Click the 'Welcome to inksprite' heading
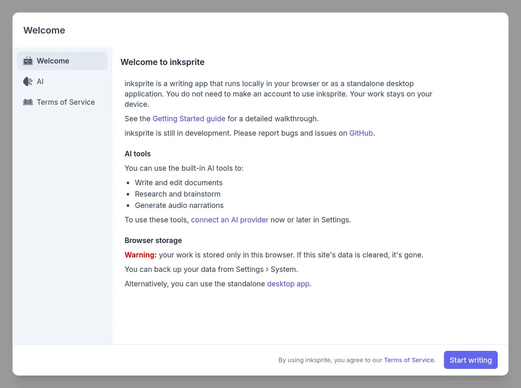 (x=162, y=62)
